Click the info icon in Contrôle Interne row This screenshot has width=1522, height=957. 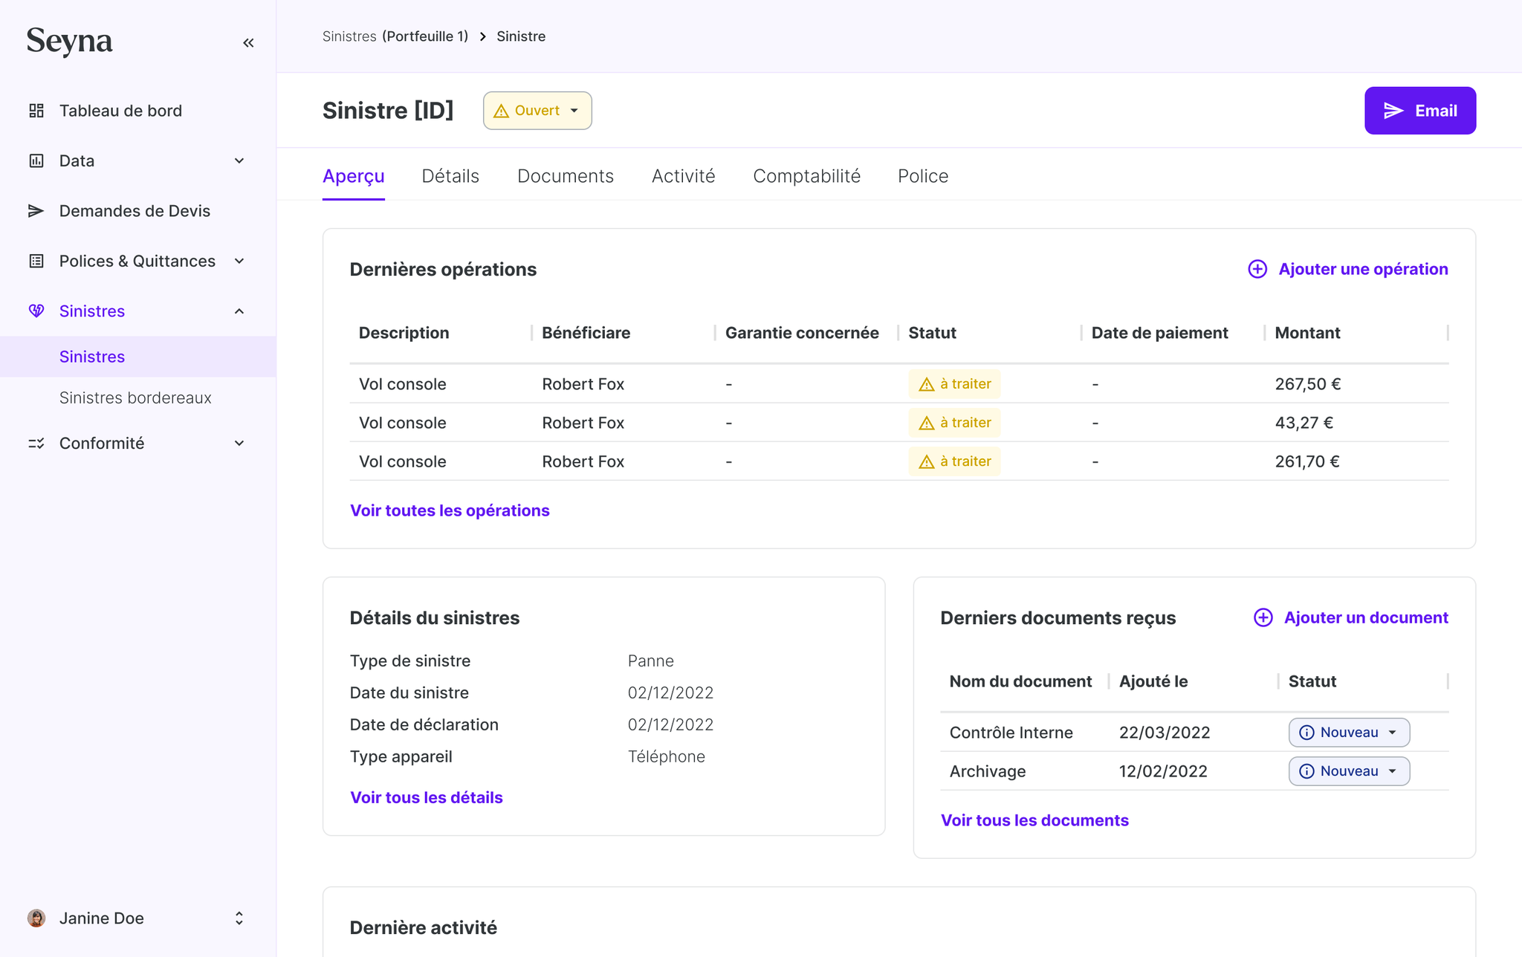click(x=1306, y=733)
